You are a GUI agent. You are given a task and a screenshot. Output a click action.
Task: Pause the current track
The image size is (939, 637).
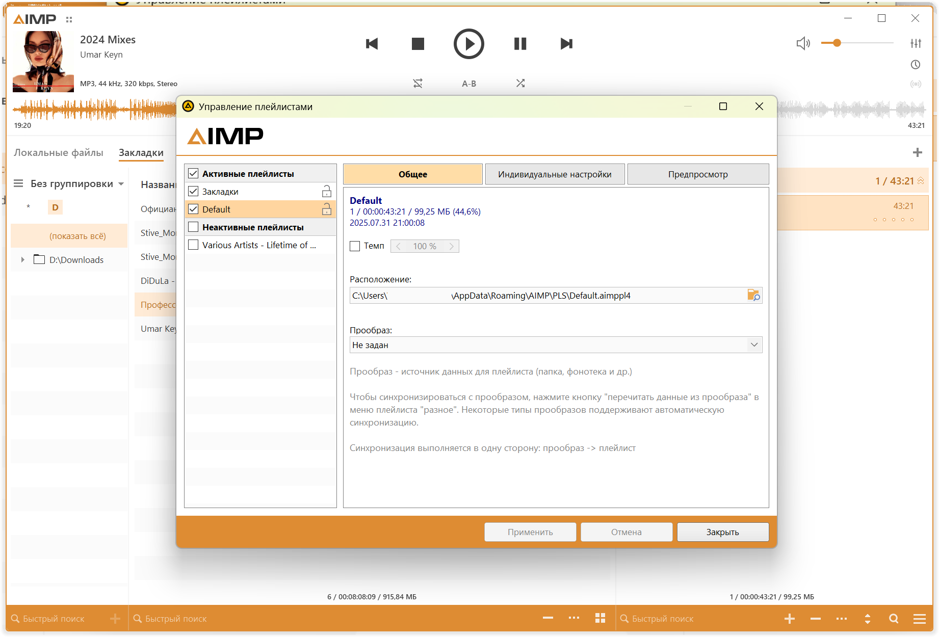click(520, 44)
